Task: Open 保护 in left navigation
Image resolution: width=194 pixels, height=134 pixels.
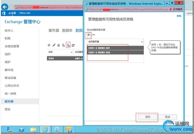Action: [8, 62]
